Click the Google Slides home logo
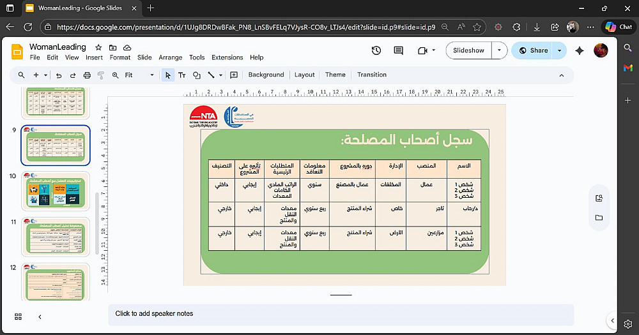639x335 pixels. click(x=17, y=52)
